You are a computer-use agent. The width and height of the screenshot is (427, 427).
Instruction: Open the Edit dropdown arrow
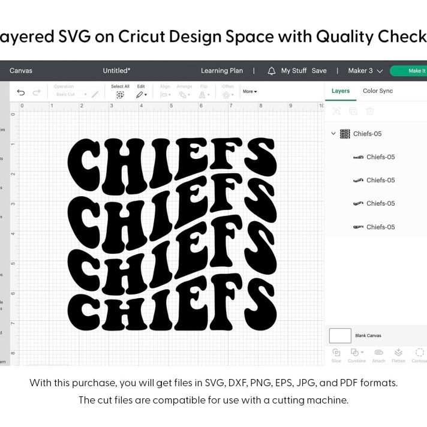[146, 95]
